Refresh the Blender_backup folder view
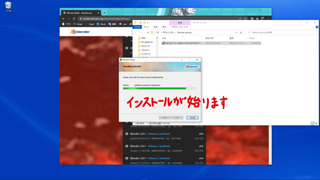 tap(241, 32)
